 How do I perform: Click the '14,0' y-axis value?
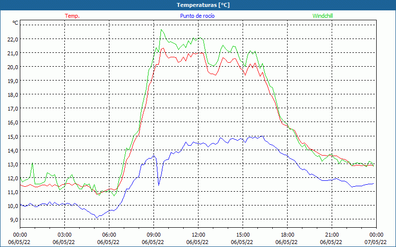click(x=13, y=150)
